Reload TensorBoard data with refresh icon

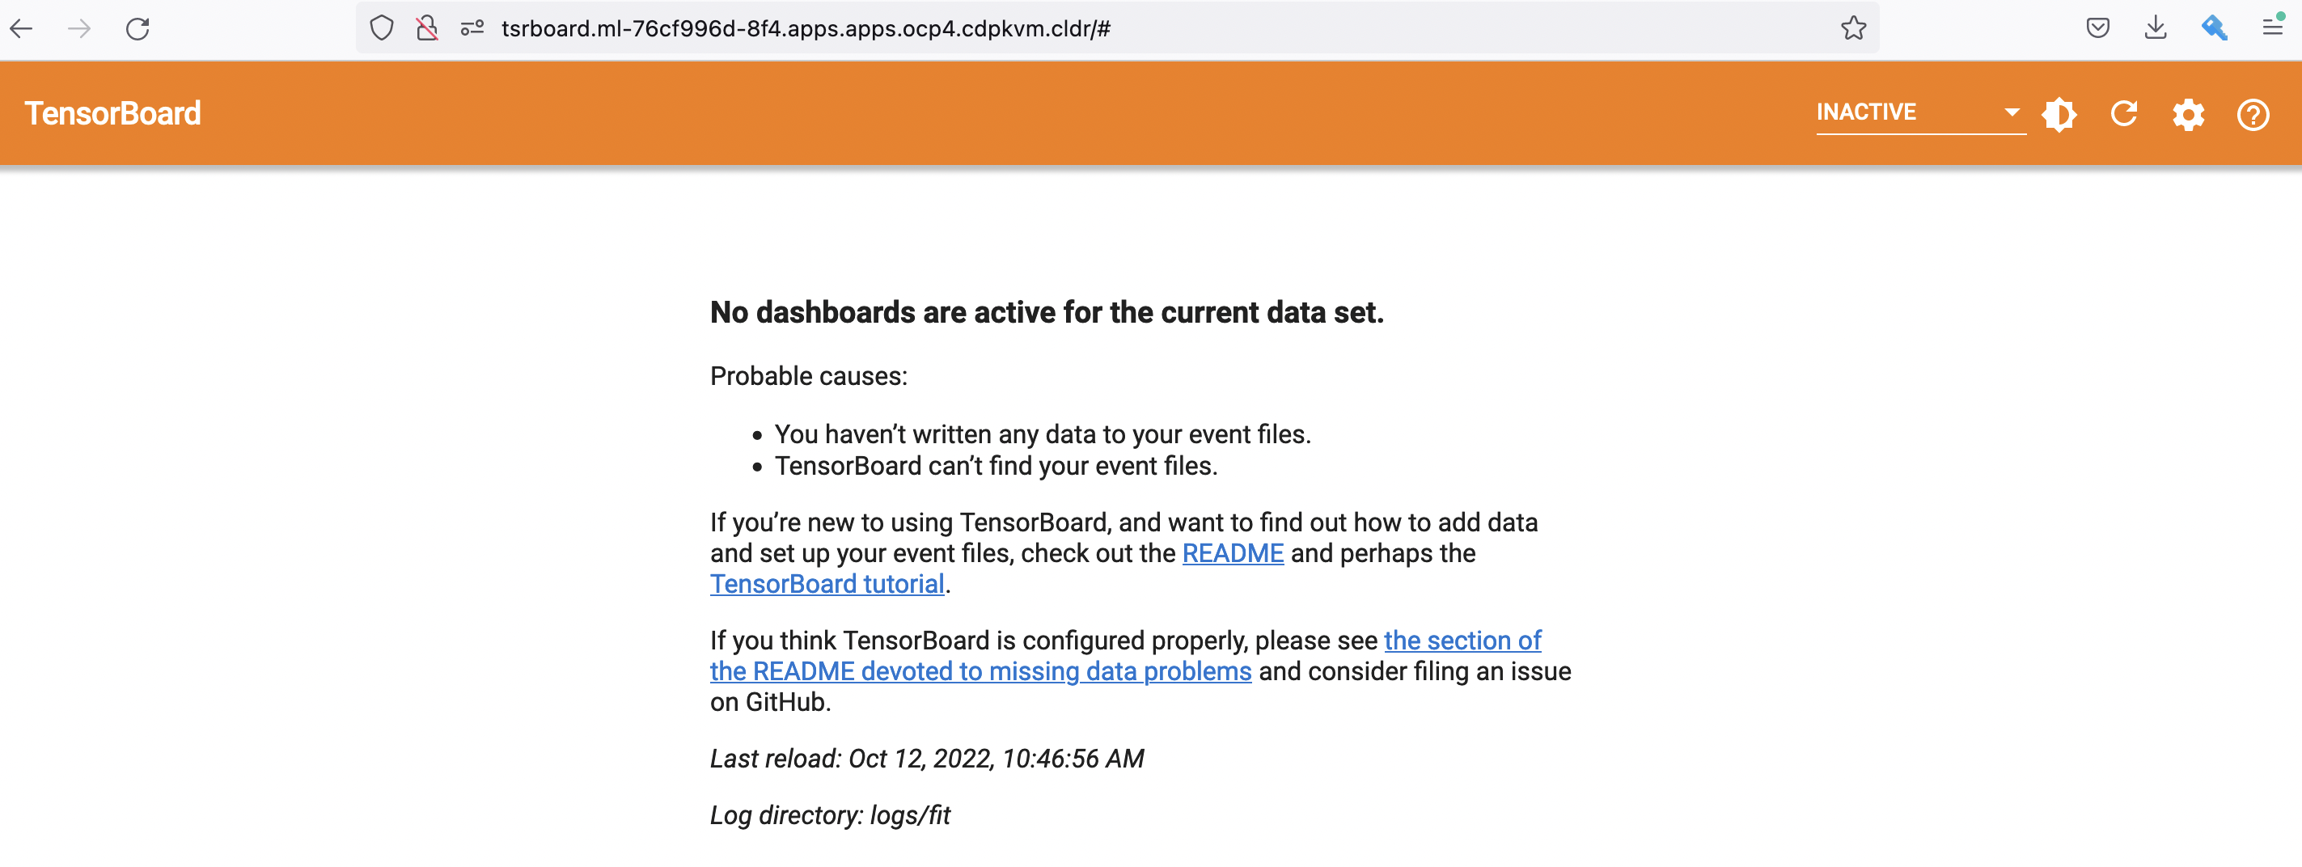click(2124, 114)
